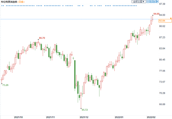172x119 pixels.
Task: Click the 86.70 peak annotation
Action: pyautogui.click(x=42, y=38)
